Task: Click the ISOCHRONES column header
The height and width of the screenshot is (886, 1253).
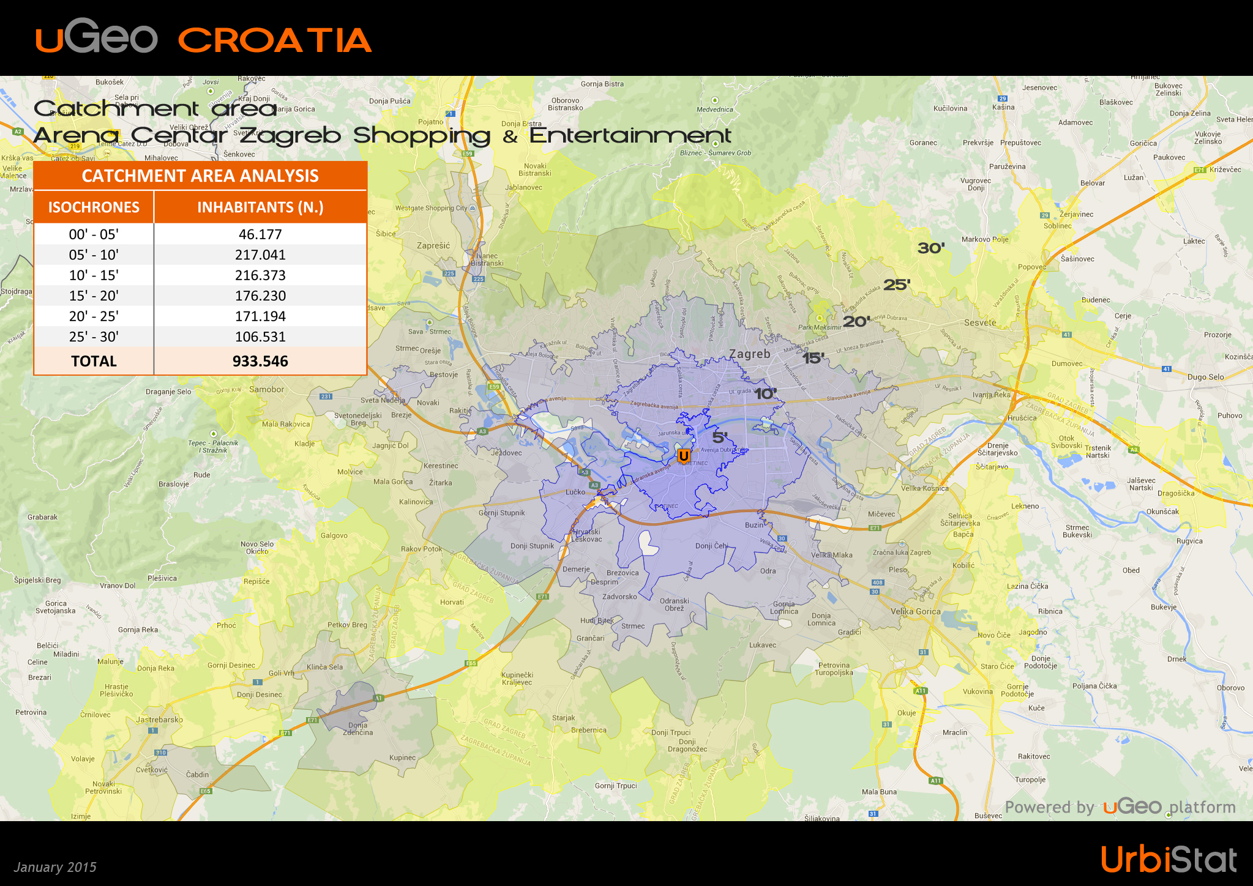Action: tap(94, 207)
